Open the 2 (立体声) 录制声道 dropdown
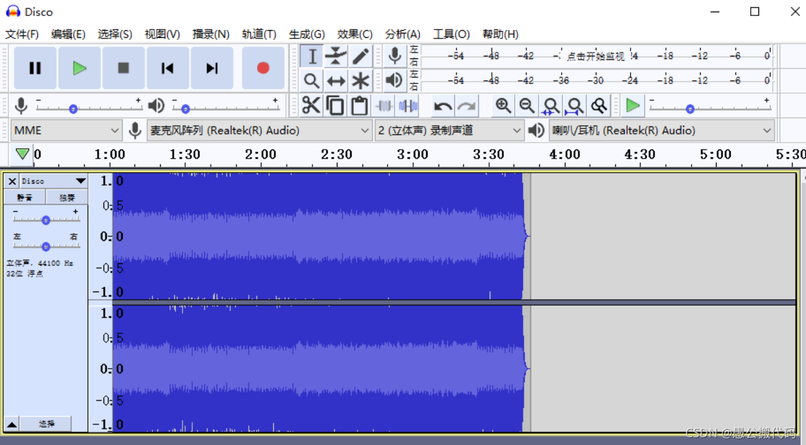 (x=449, y=130)
